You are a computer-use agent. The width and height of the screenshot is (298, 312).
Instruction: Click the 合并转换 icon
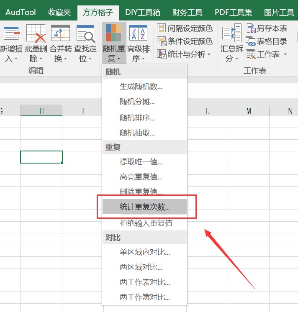point(61,33)
